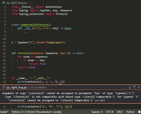Click line number 22 in gutter

[x=4, y=82]
